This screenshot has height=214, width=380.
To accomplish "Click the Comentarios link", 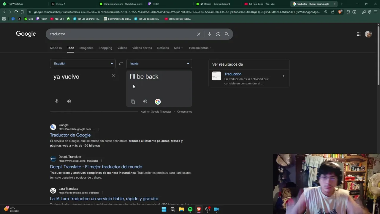I will 184,112.
